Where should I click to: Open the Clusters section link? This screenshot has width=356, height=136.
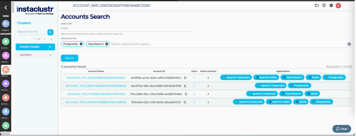click(x=24, y=23)
